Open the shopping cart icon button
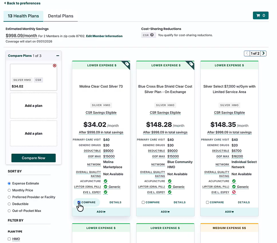277x243 pixels. point(260,16)
